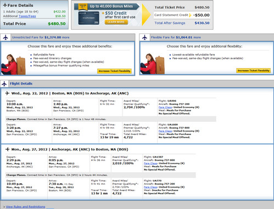Click the Increase Ticket Flexibility button under Flexible Fare
Screen dimensions: 274x209
click(x=253, y=70)
